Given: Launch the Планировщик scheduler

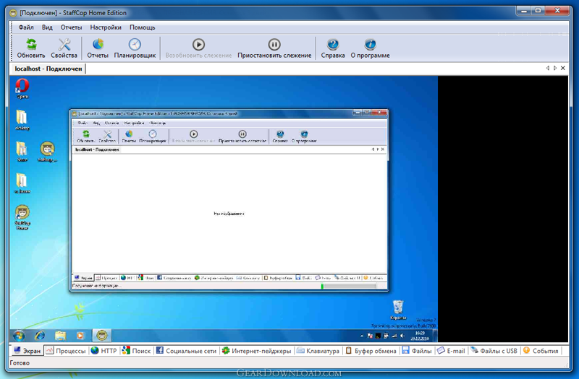Looking at the screenshot, I should tap(135, 48).
